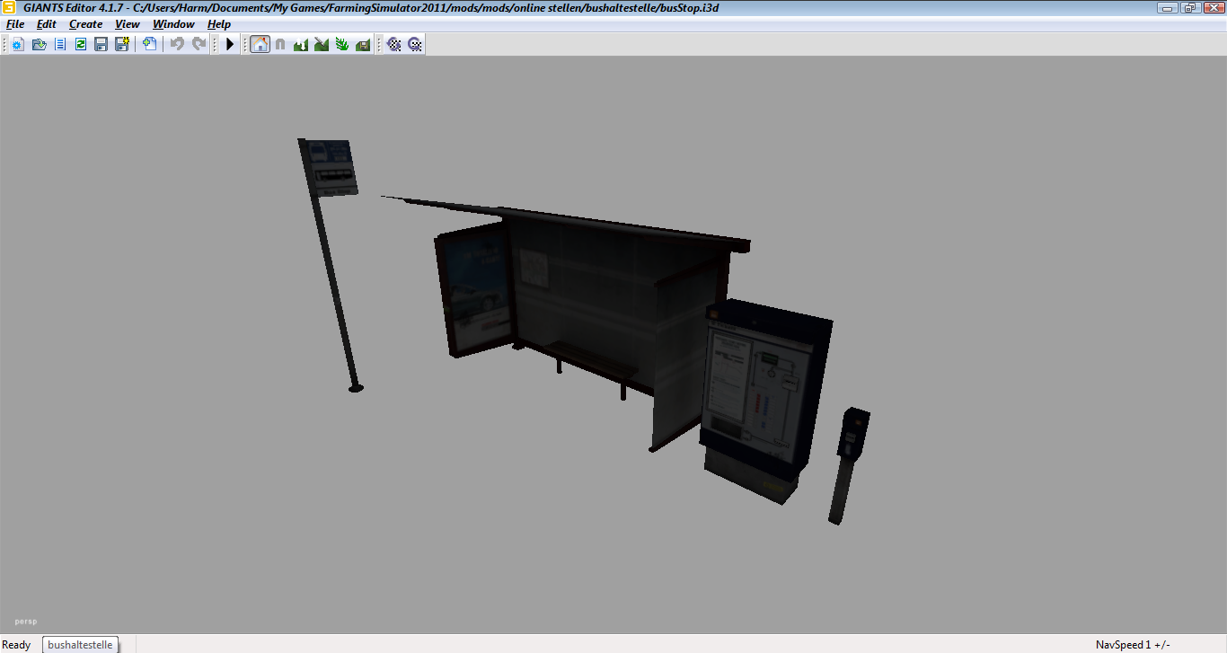The width and height of the screenshot is (1227, 653).
Task: Minimize the GIANTS Editor window
Action: point(1167,8)
